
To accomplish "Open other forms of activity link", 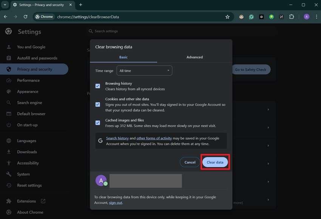I will coord(154,138).
